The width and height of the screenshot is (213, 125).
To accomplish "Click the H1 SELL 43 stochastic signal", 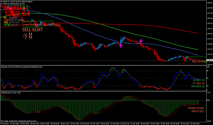I will coord(199,83).
